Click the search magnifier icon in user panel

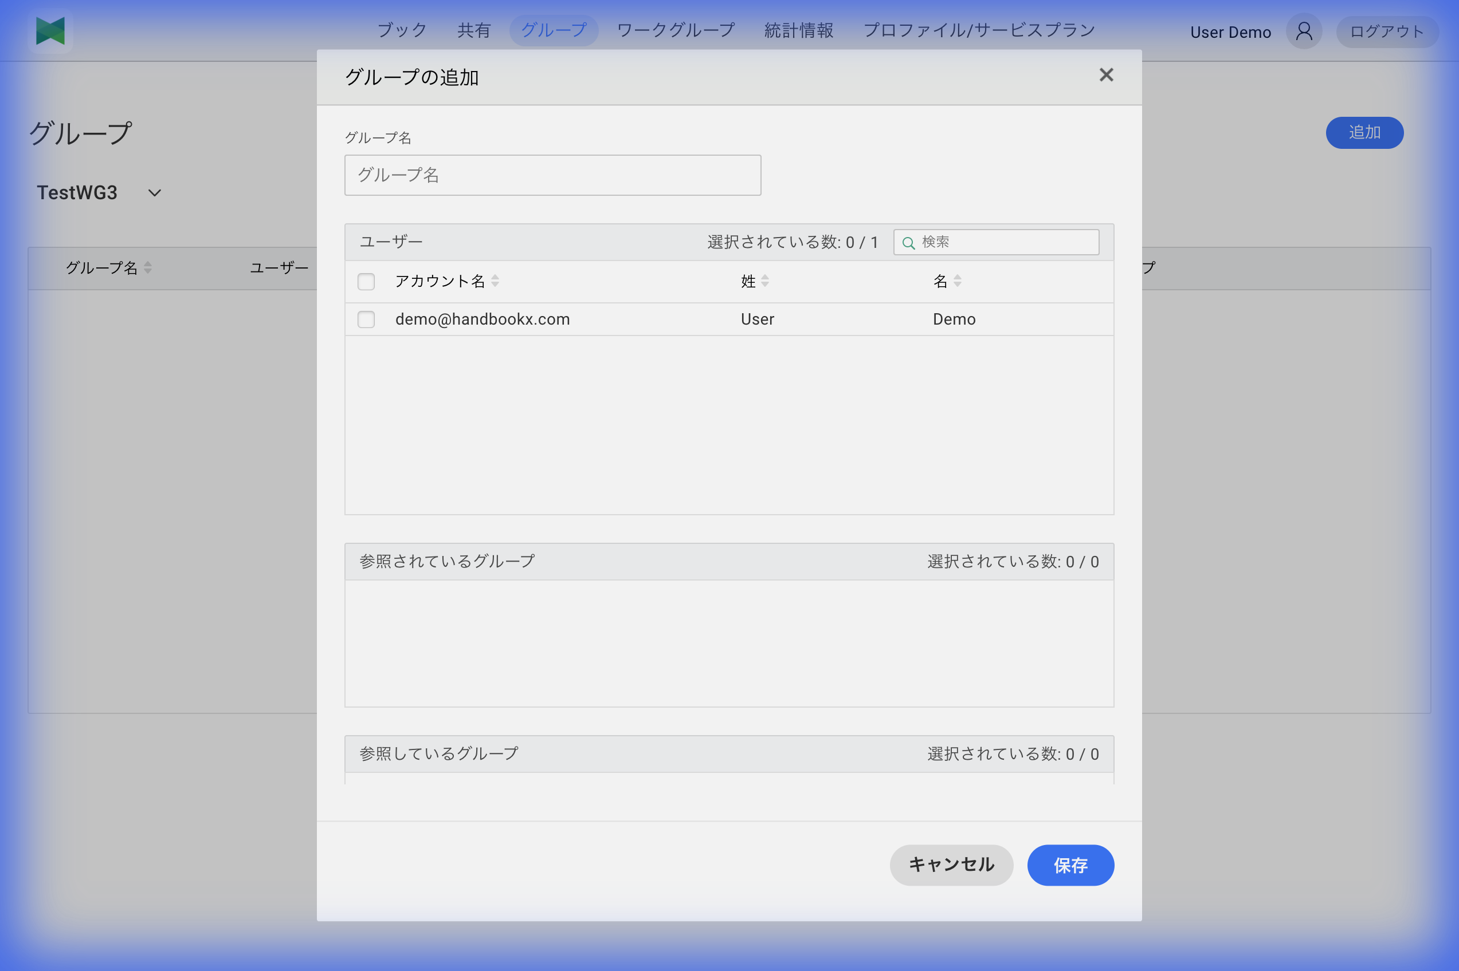[x=908, y=243]
